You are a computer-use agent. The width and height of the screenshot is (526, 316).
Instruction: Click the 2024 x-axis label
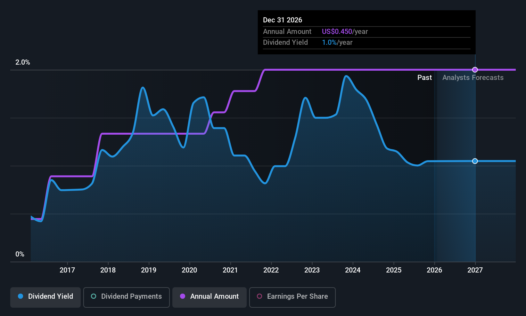click(x=353, y=270)
